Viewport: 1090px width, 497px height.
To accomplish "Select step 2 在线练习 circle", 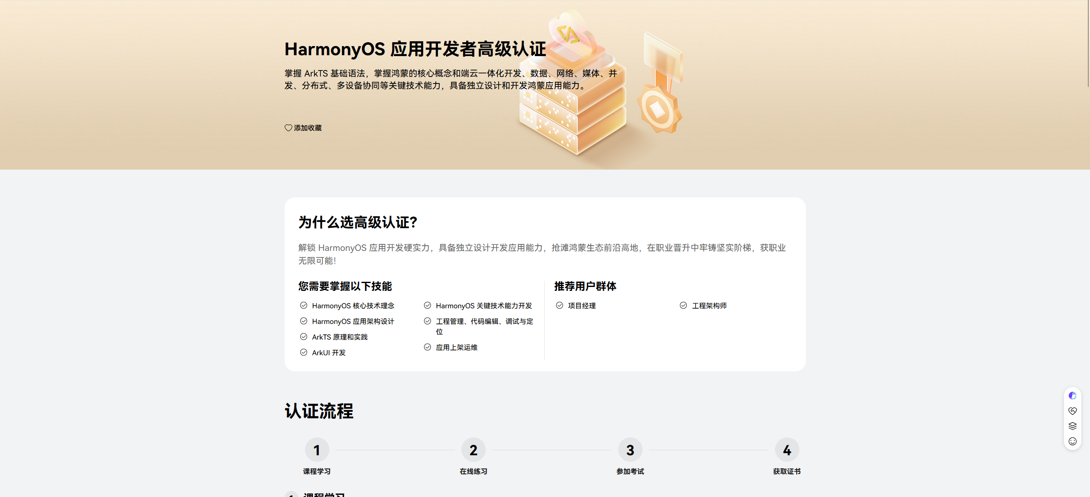I will [473, 450].
